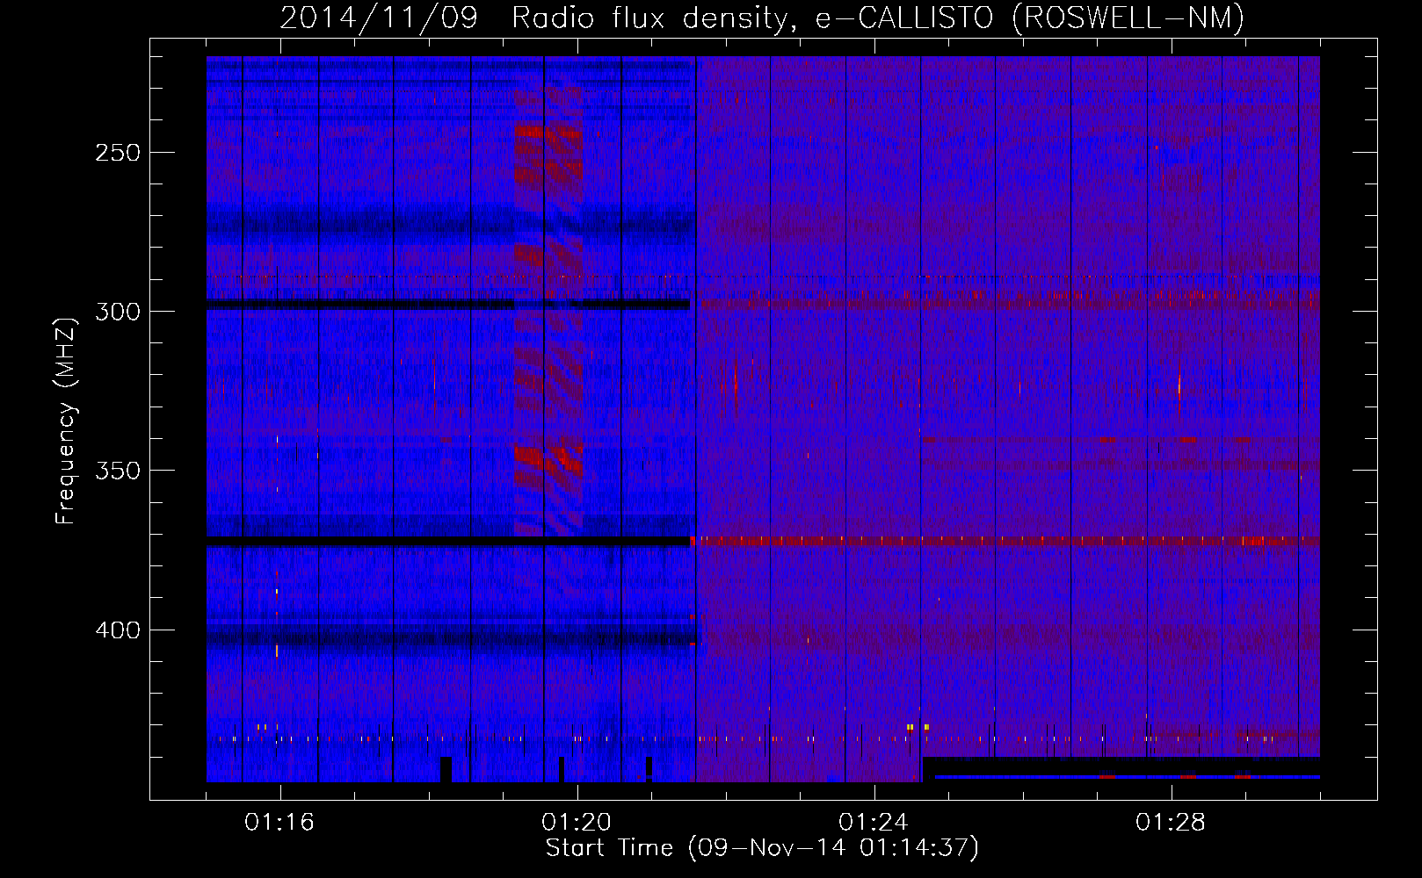Click the 01:16 time tick label

(x=279, y=823)
